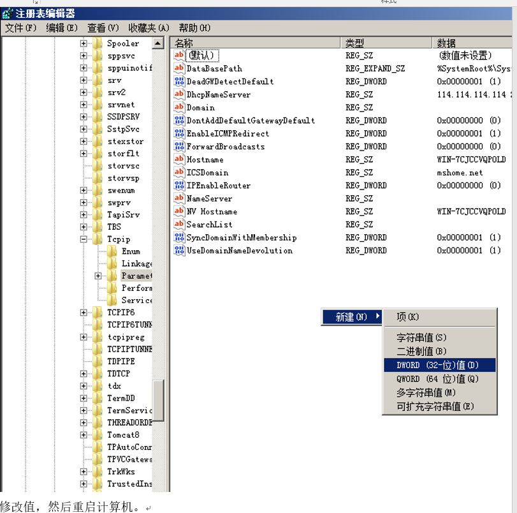Expand the TermDD tree node
Image resolution: width=517 pixels, height=513 pixels.
click(x=84, y=398)
